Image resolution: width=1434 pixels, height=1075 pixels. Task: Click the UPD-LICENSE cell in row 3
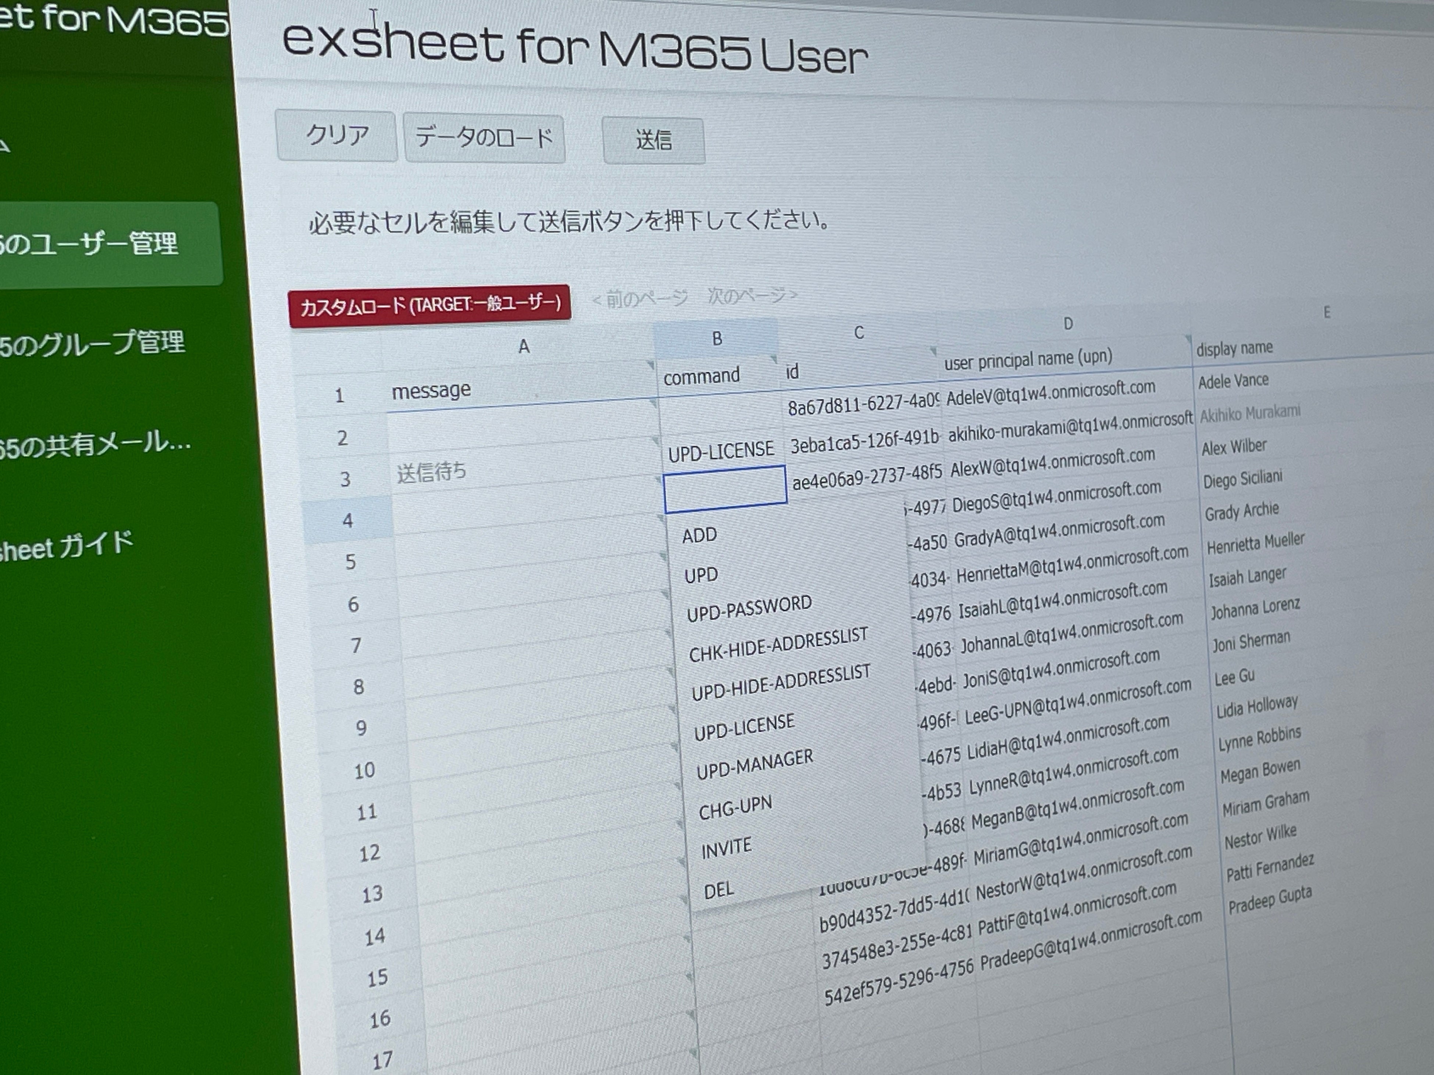click(721, 451)
